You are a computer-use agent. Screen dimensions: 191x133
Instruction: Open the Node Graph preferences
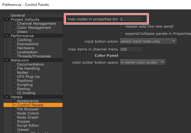tap(27, 117)
